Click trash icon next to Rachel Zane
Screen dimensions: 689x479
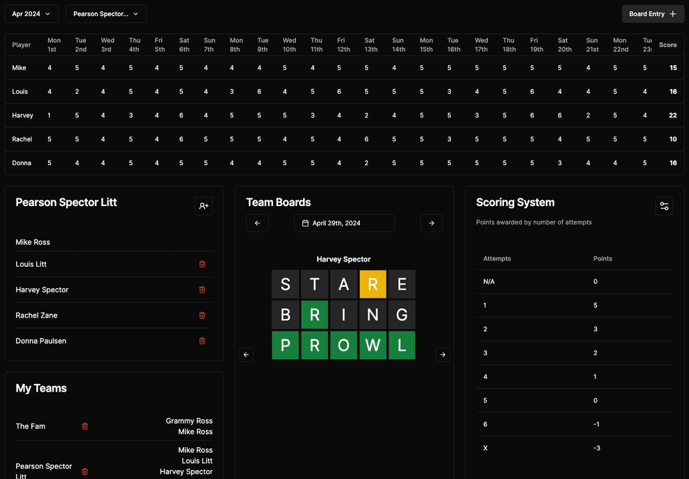(202, 315)
